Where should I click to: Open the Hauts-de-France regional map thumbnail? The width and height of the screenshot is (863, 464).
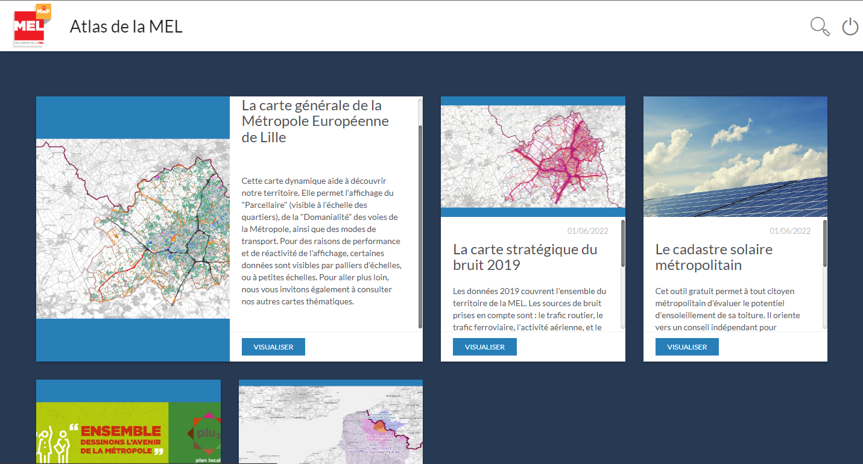click(x=330, y=422)
